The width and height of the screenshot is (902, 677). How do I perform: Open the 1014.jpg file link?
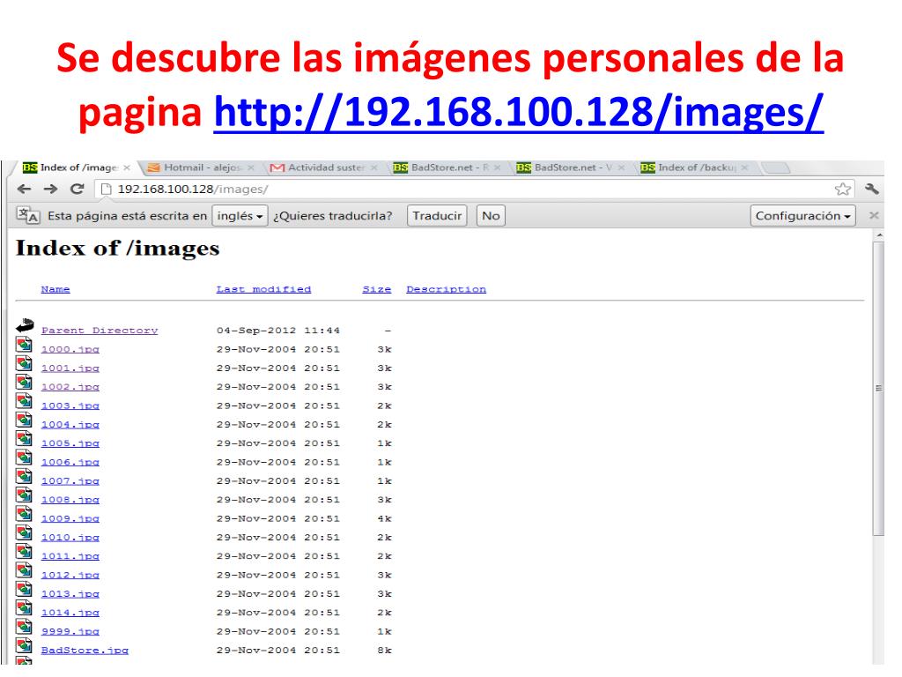[70, 613]
